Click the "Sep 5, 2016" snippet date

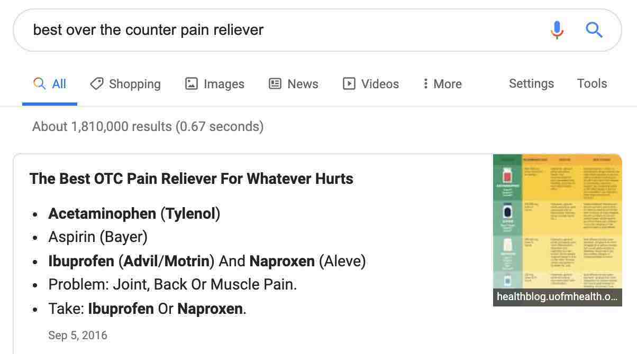[78, 336]
